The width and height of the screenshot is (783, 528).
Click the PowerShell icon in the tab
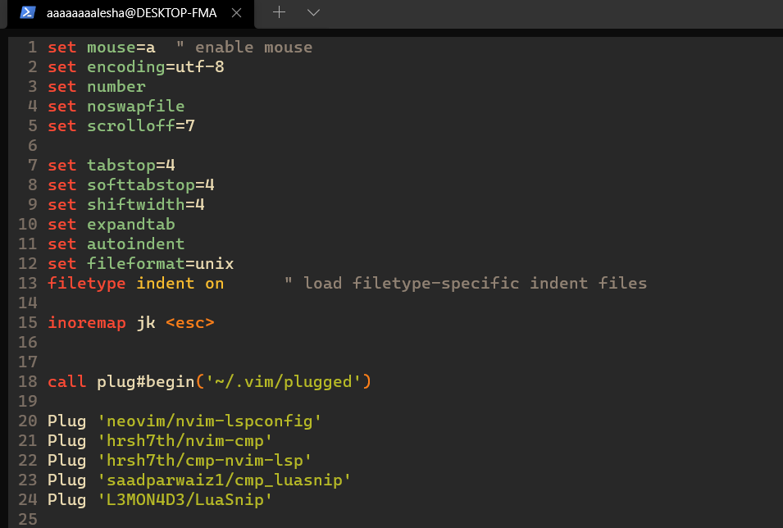27,12
